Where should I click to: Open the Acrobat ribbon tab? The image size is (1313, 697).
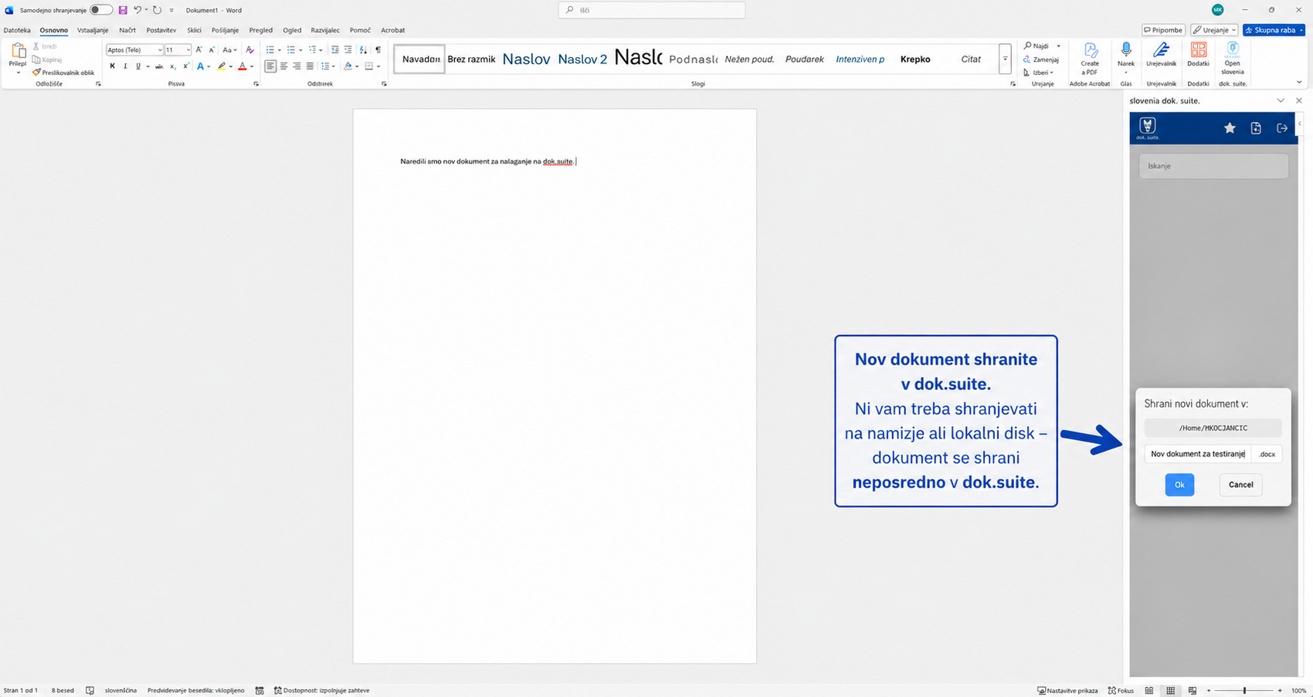click(x=393, y=30)
